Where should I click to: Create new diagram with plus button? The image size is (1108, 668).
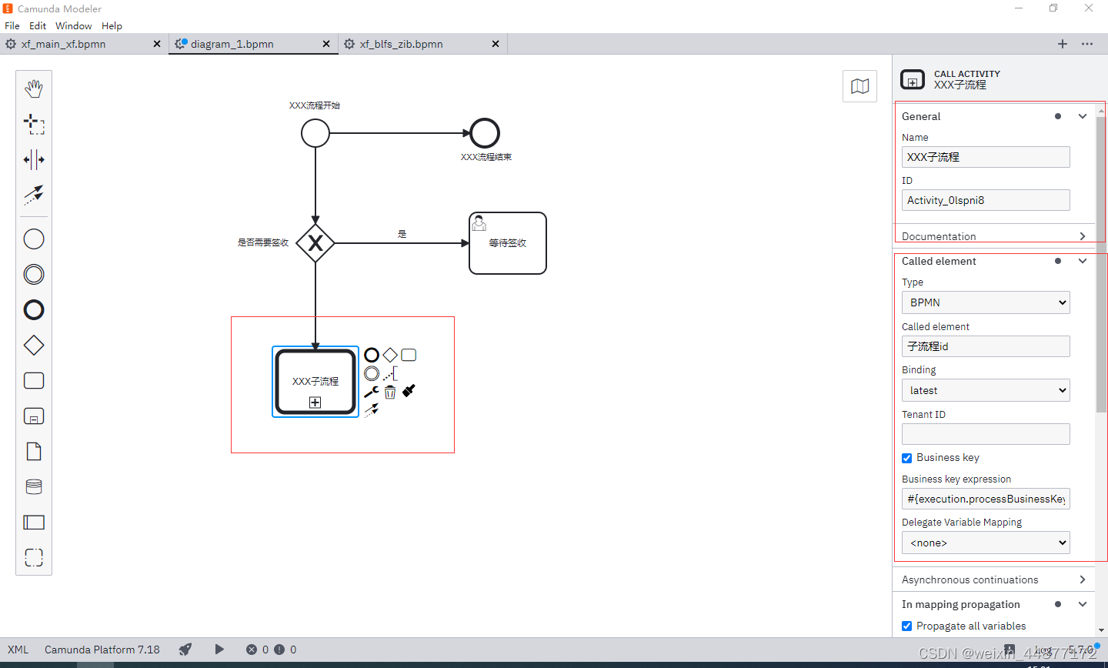coord(1063,44)
